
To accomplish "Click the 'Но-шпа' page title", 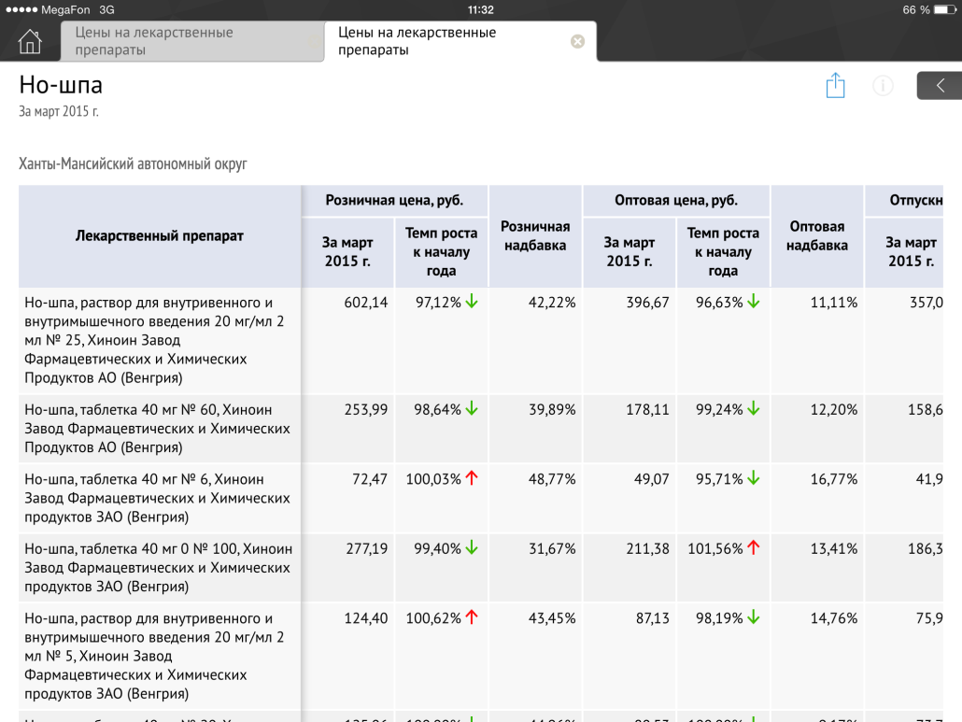I will coord(61,85).
